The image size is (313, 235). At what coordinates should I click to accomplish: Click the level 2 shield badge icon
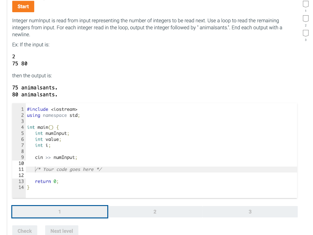(x=306, y=19)
